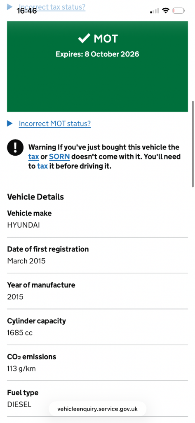Open the Incorrect MOT status? link
Screen dimensions: 195x423
click(x=55, y=124)
